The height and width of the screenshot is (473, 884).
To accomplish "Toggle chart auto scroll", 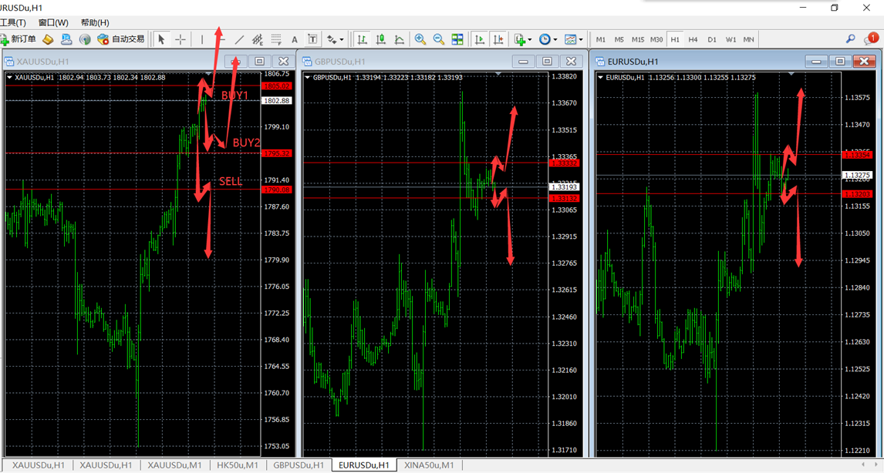I will [x=480, y=39].
